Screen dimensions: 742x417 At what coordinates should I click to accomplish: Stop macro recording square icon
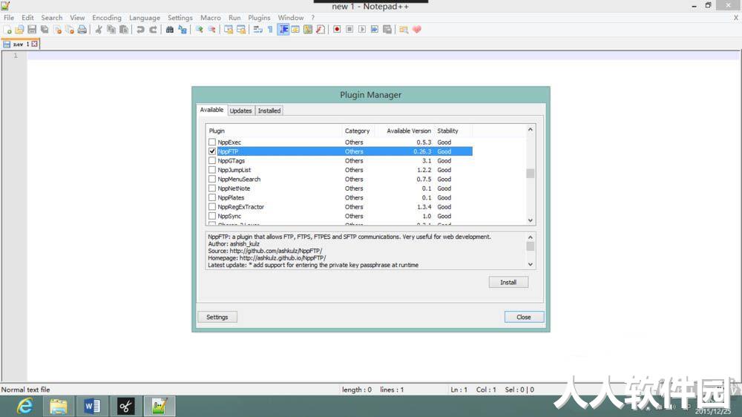click(x=349, y=30)
